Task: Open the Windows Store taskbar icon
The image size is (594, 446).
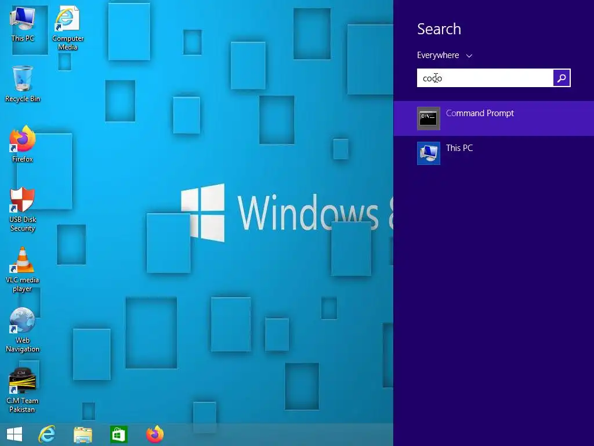Action: 118,434
